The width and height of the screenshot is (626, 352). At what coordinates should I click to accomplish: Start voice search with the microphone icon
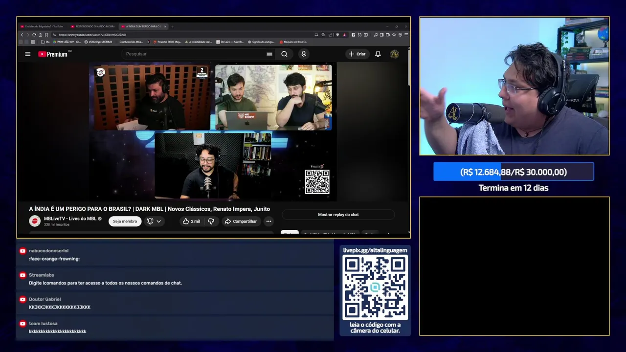pyautogui.click(x=304, y=54)
